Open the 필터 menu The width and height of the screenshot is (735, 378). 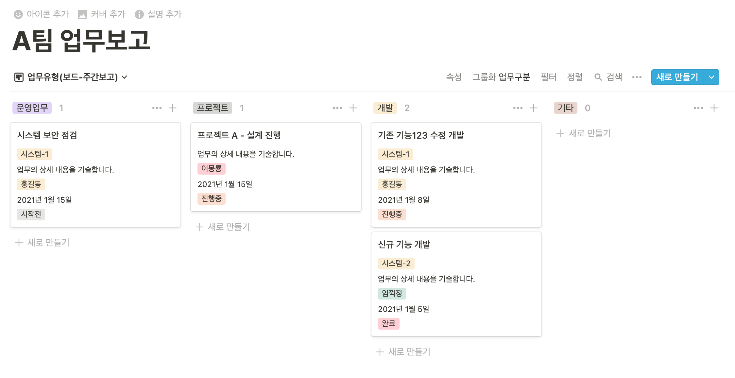click(x=548, y=77)
